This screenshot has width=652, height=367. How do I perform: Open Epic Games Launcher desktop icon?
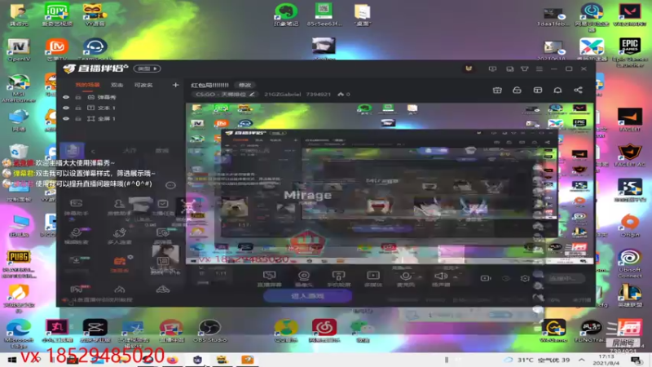pos(629,52)
